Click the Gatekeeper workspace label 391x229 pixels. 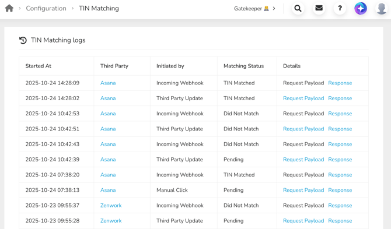(248, 9)
